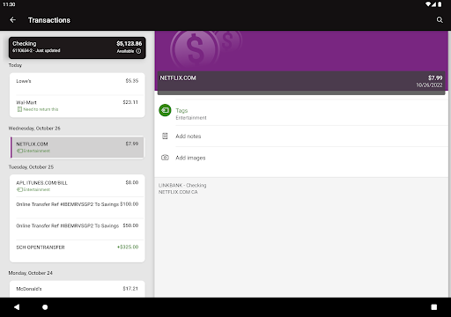Select NETFLIX.COM $7.99 transaction row

coord(78,147)
